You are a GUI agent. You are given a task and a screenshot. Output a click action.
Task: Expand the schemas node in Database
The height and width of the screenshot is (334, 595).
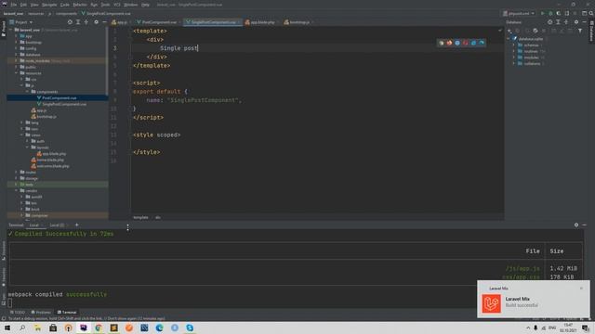point(514,45)
